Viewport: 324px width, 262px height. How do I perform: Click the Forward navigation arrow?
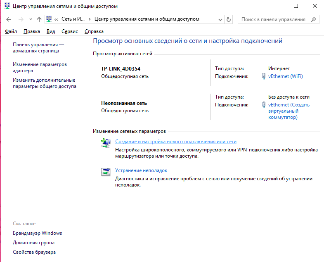21,19
